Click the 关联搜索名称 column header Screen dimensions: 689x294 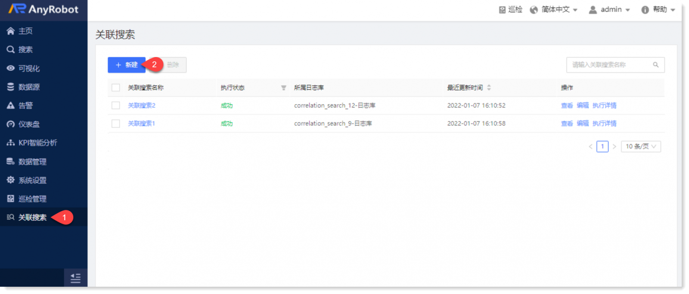[x=146, y=88]
